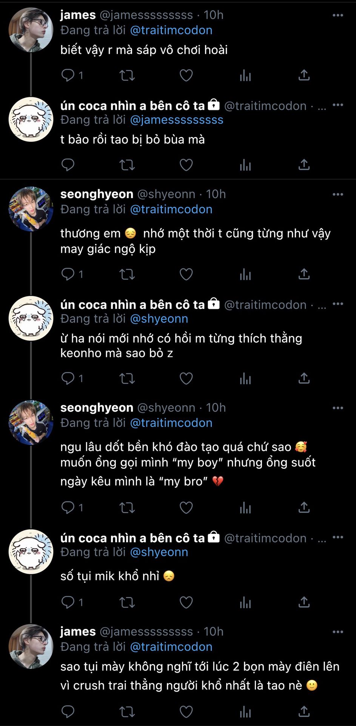Screen dimensions: 356x726
Task: Open seonghyeon's profile from the display name
Action: point(97,194)
